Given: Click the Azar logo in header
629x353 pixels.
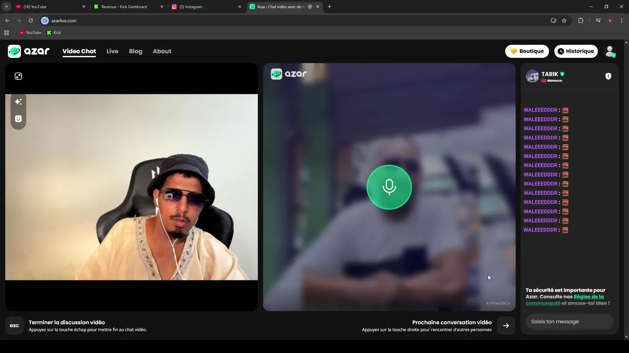Looking at the screenshot, I should (x=29, y=51).
